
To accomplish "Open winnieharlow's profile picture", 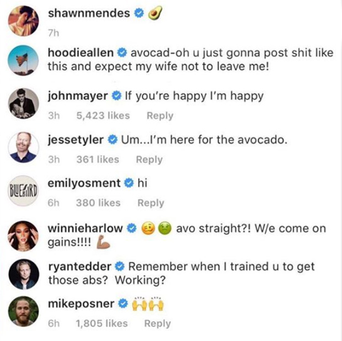I will [x=24, y=235].
